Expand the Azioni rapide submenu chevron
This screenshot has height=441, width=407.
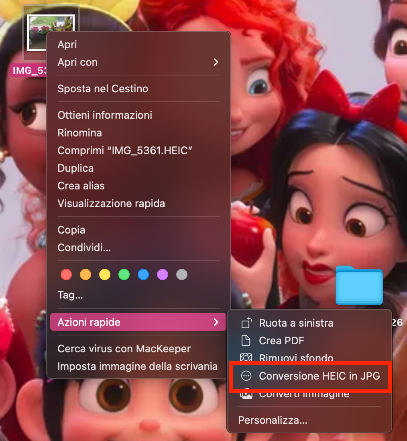tap(216, 322)
